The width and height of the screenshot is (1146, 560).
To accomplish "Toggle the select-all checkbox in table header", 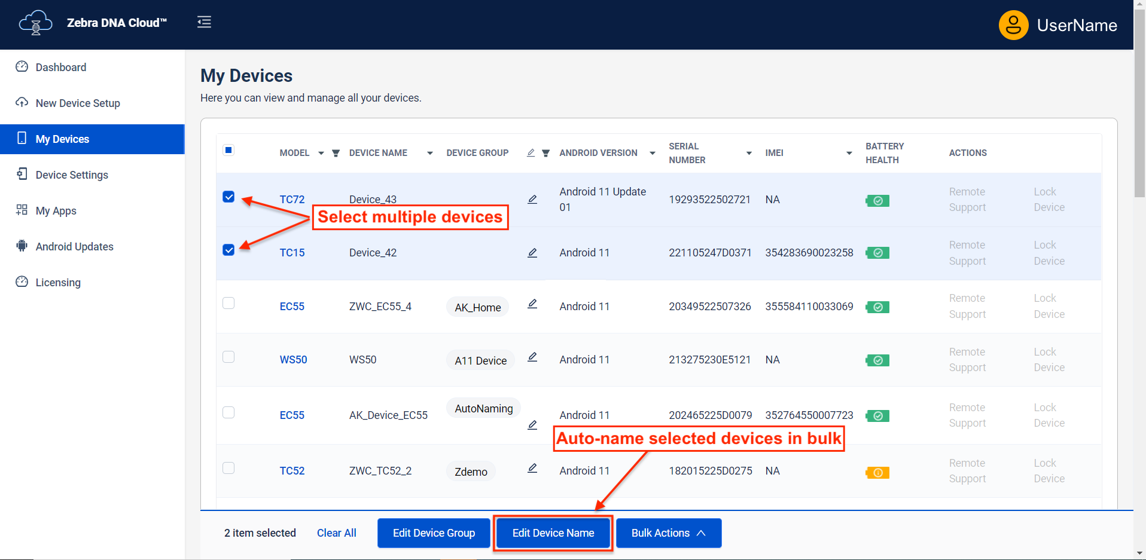I will pos(228,150).
